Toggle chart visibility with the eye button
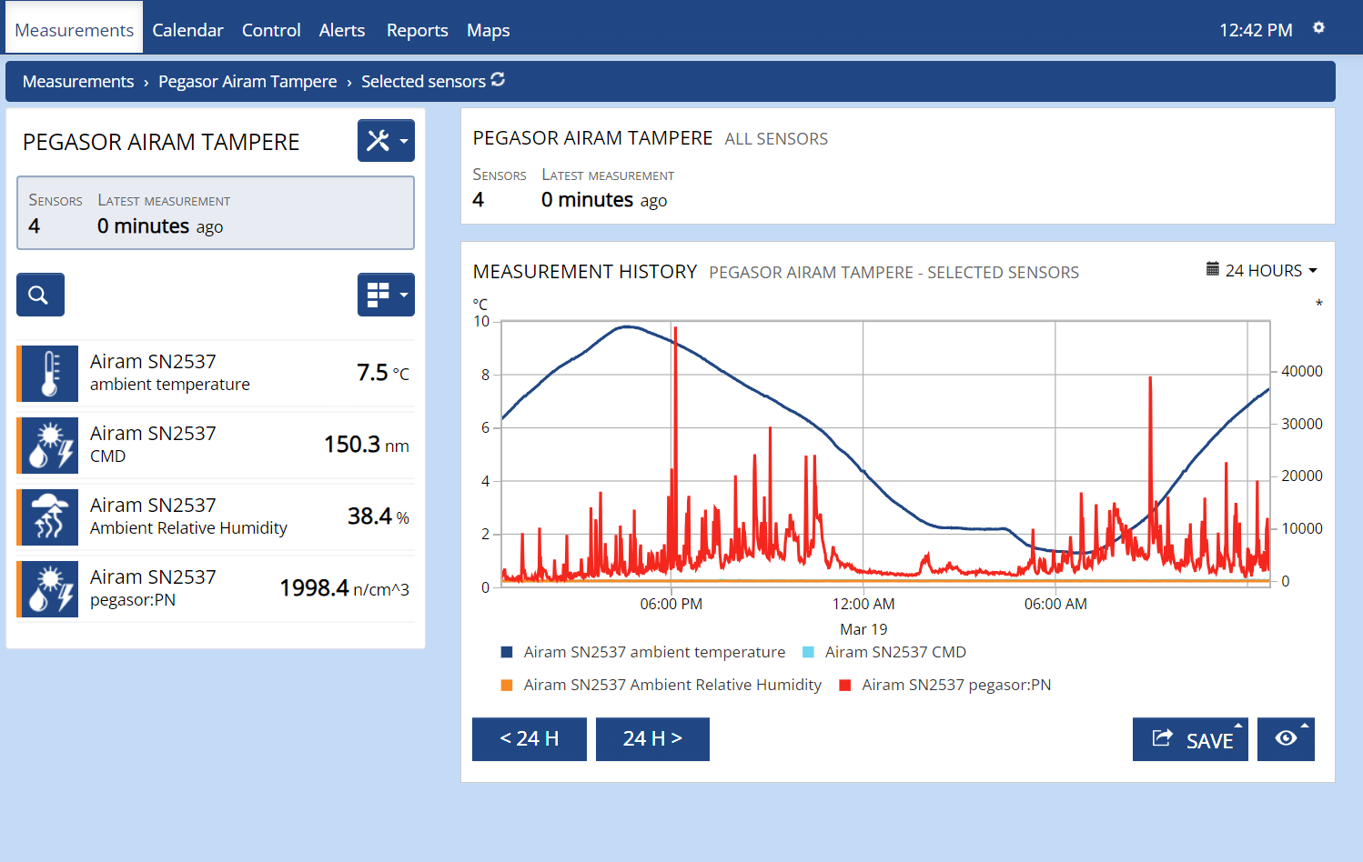This screenshot has width=1363, height=862. tap(1286, 738)
